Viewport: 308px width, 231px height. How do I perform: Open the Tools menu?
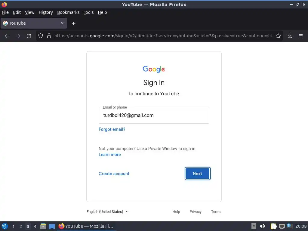tap(89, 12)
